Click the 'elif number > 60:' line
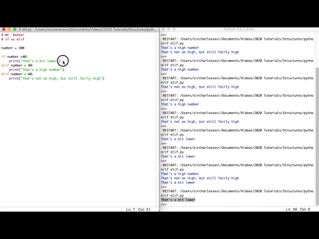The width and height of the screenshot is (319, 239). point(17,74)
